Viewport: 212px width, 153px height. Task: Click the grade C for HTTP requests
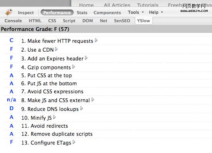click(x=12, y=40)
